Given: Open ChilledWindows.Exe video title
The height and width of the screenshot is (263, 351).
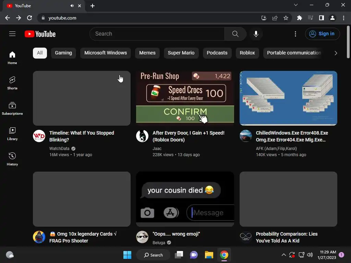Looking at the screenshot, I should click(292, 136).
